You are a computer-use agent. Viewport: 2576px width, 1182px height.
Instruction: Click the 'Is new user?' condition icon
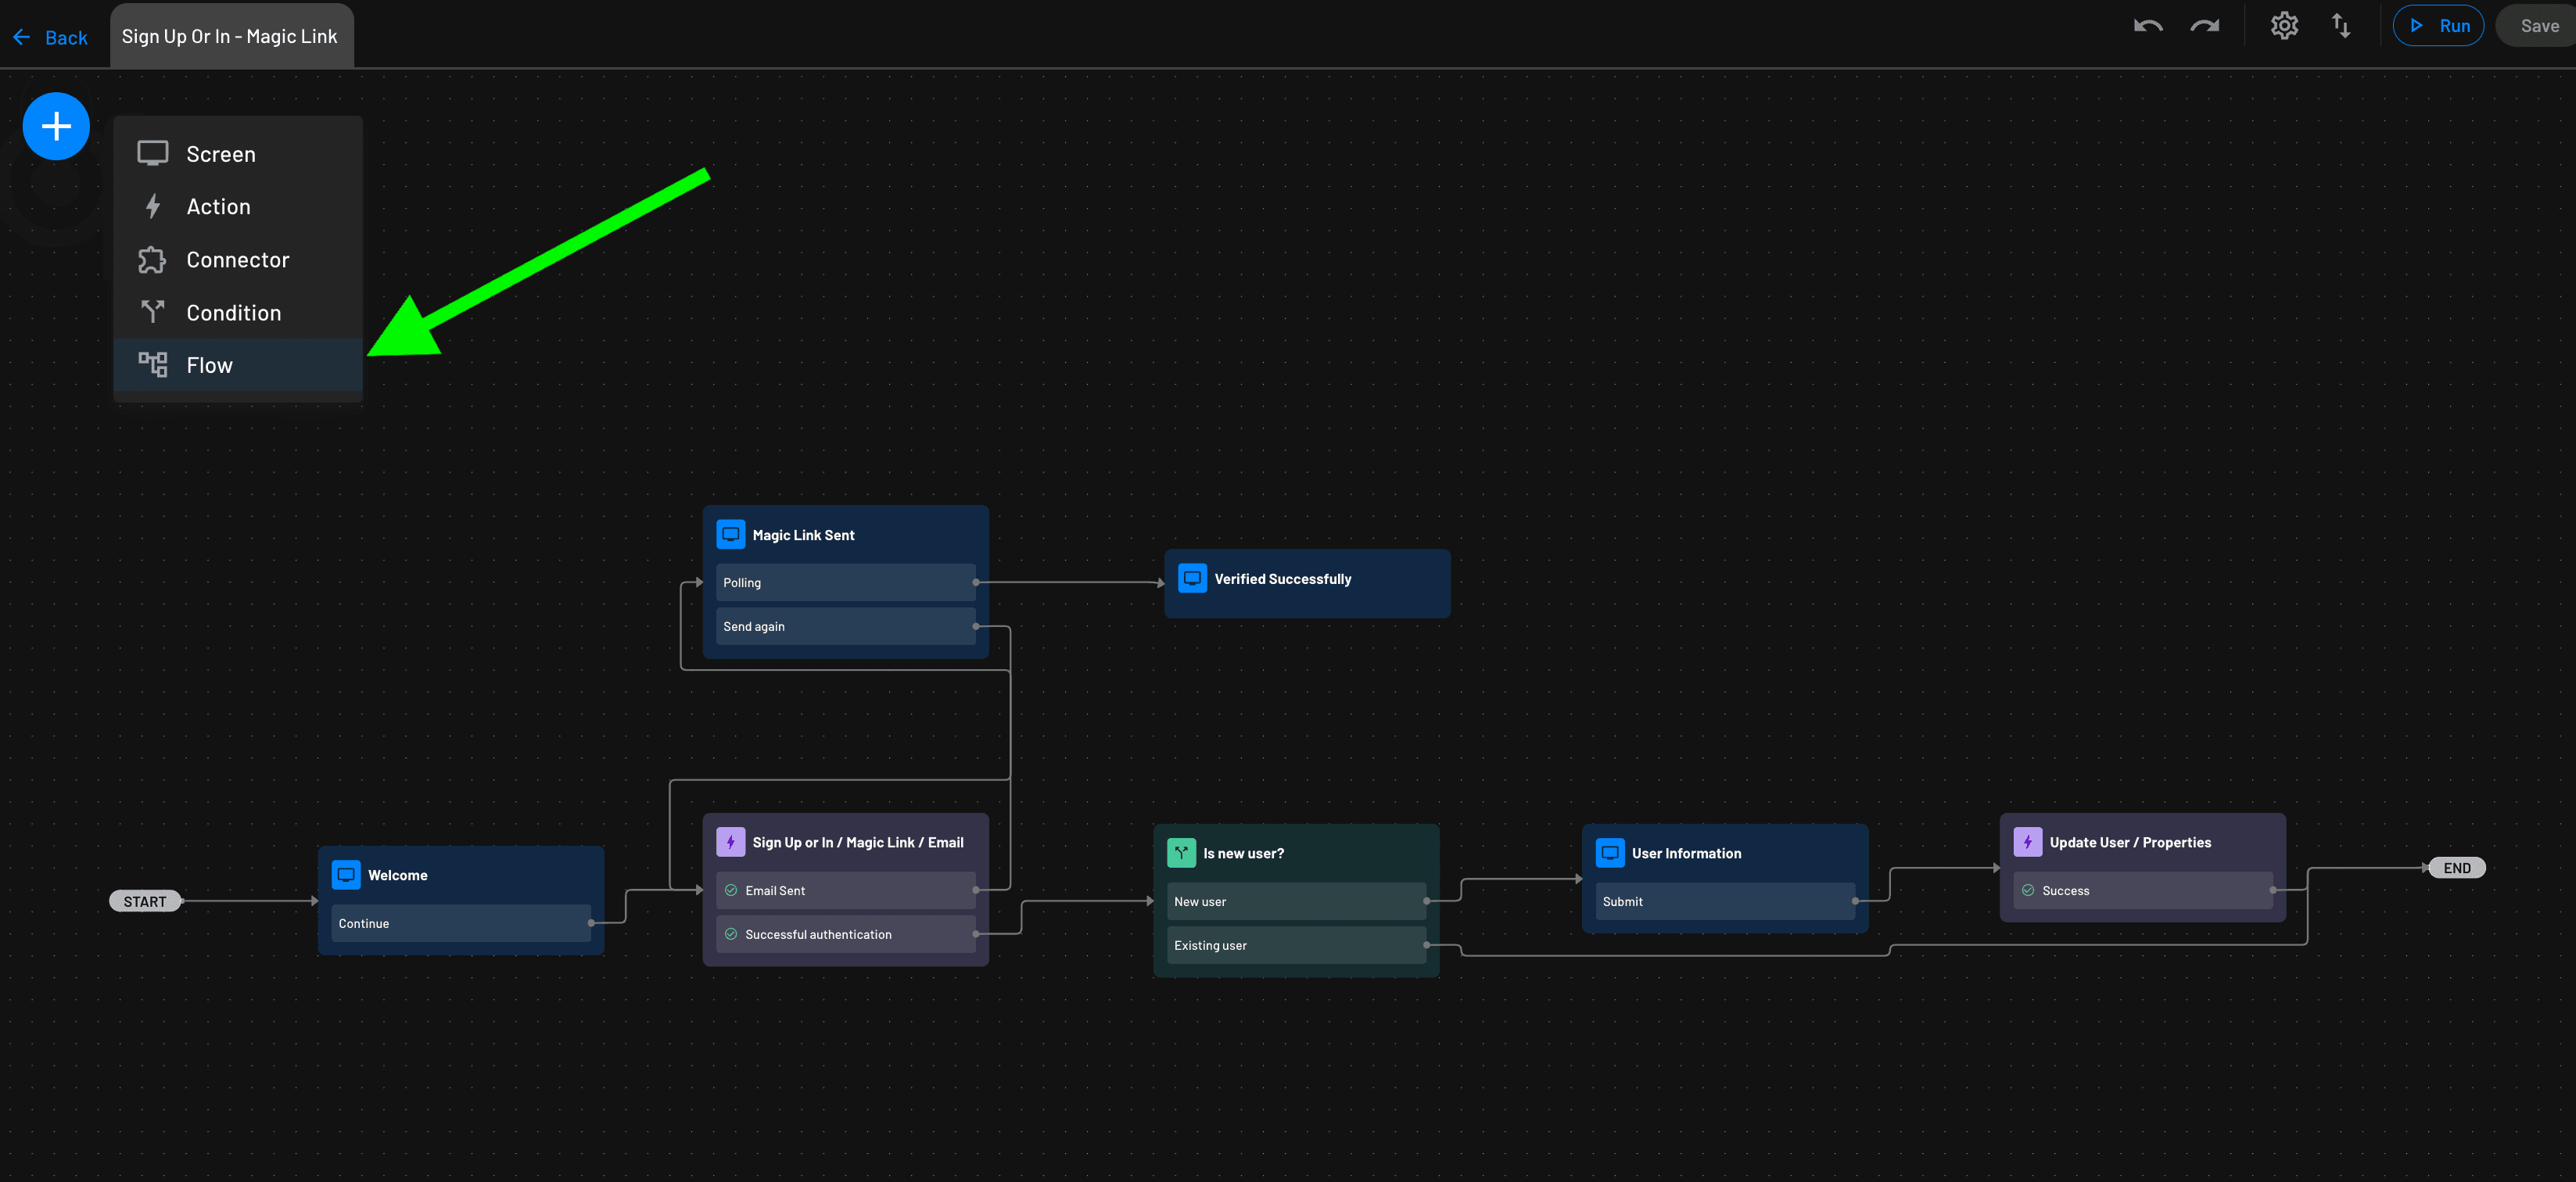tap(1181, 853)
